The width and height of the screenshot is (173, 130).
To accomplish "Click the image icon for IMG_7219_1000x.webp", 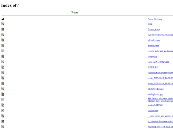I will tap(3, 62).
